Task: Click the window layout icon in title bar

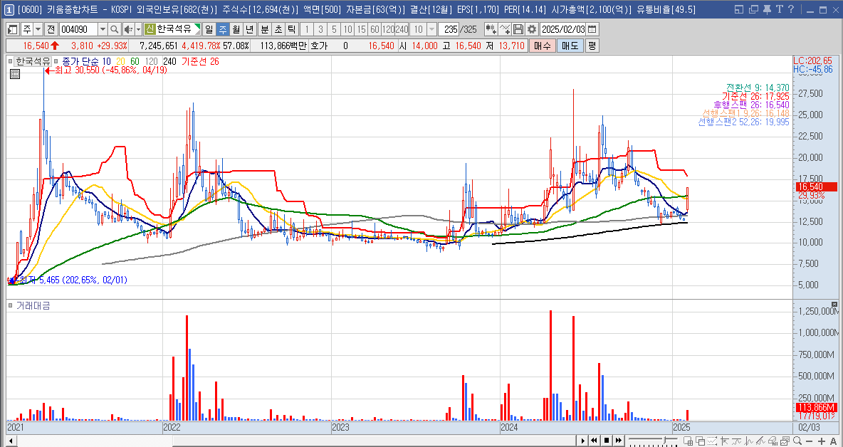Action: coord(739,9)
